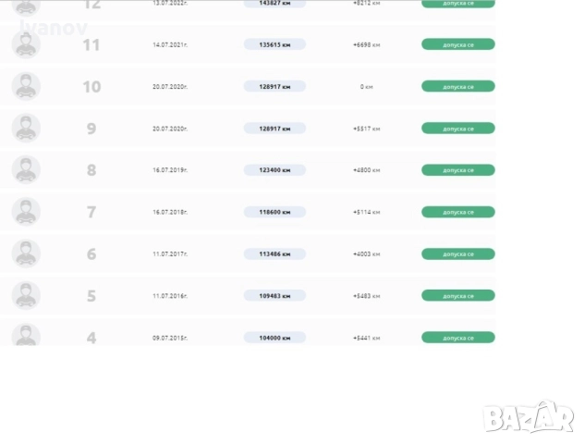The image size is (585, 444).
Task: Click the green status badge for 16.07.2018
Action: (457, 212)
